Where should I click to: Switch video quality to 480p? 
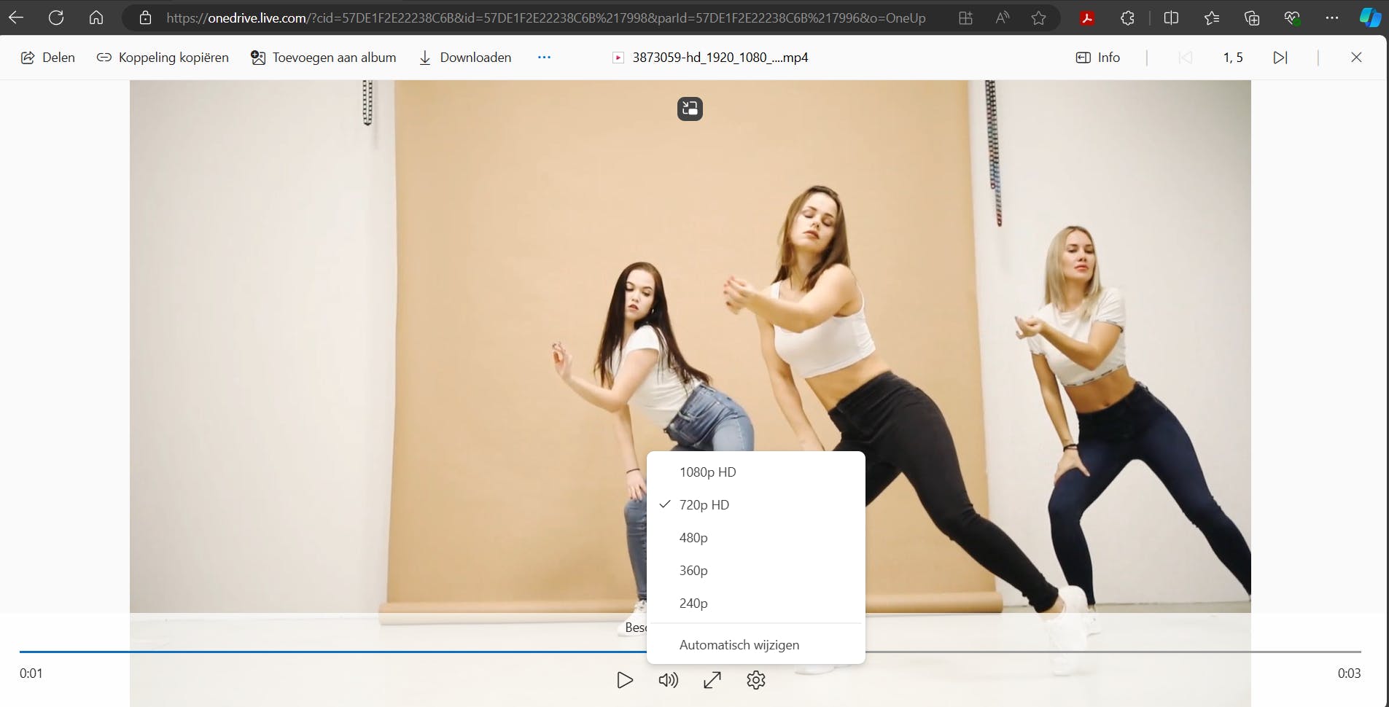click(756, 538)
